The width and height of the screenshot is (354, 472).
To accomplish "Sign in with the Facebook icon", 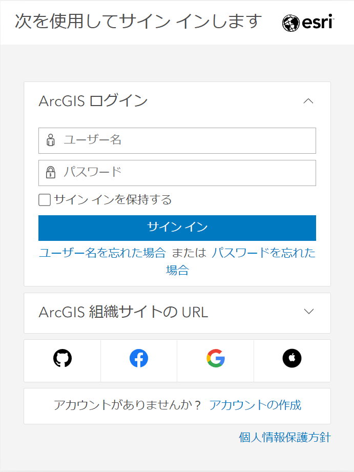I will (139, 358).
